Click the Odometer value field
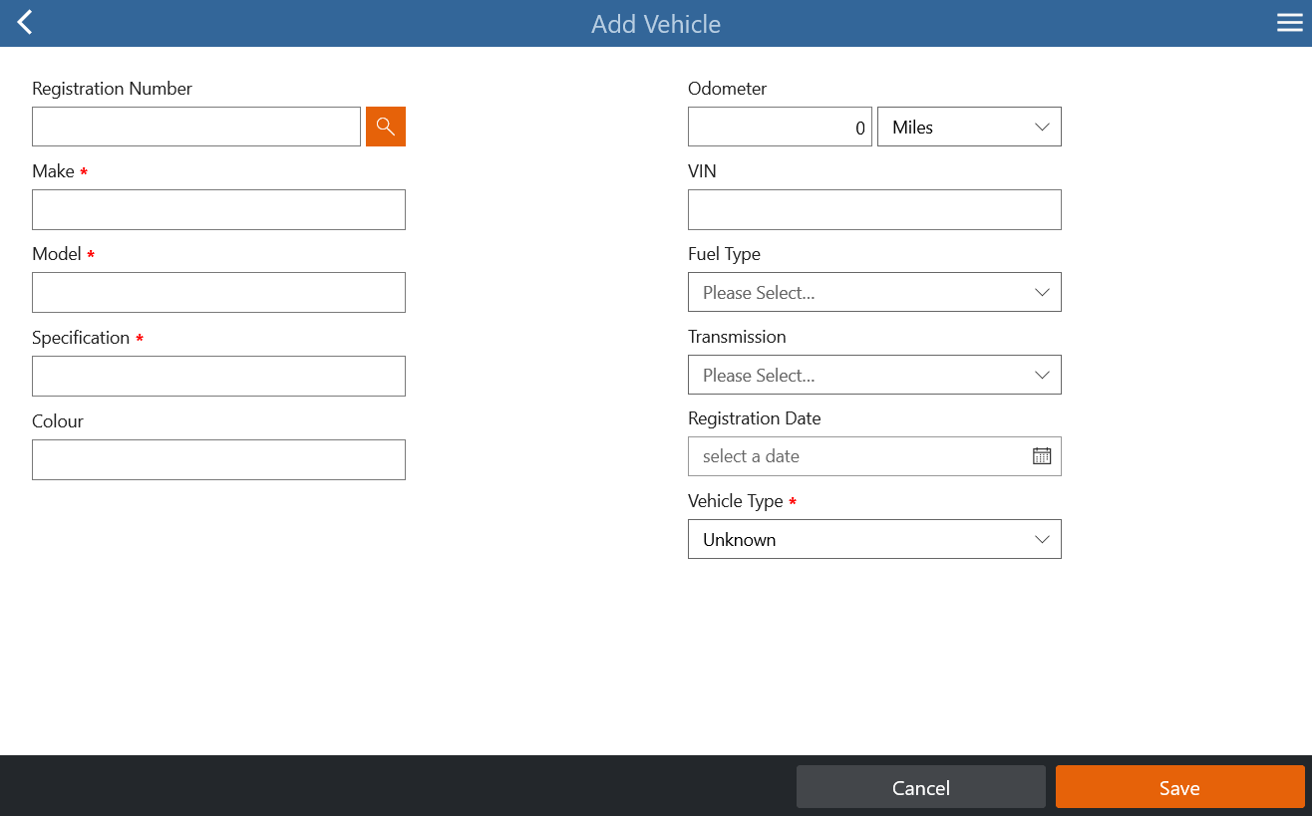This screenshot has height=816, width=1312. pyautogui.click(x=780, y=127)
